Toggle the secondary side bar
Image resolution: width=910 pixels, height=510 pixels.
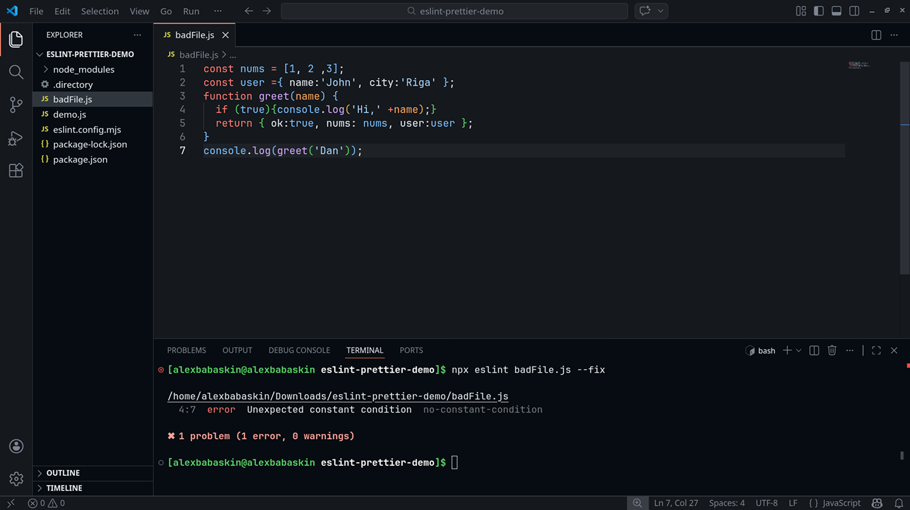click(x=854, y=11)
